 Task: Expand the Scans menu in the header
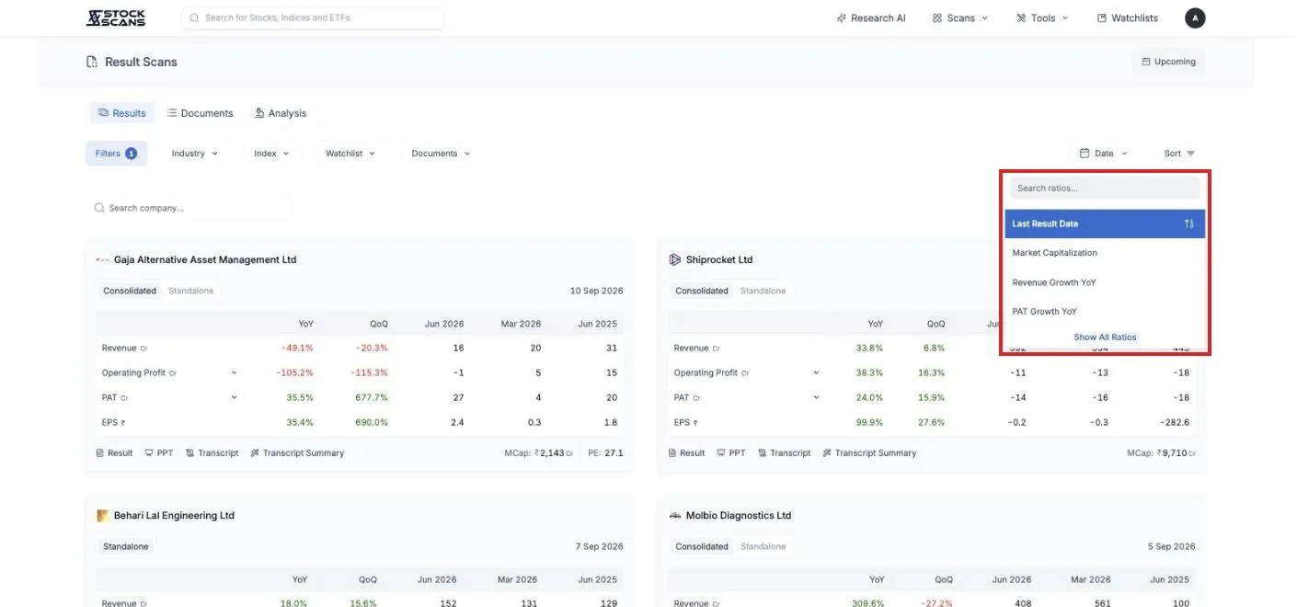point(959,17)
